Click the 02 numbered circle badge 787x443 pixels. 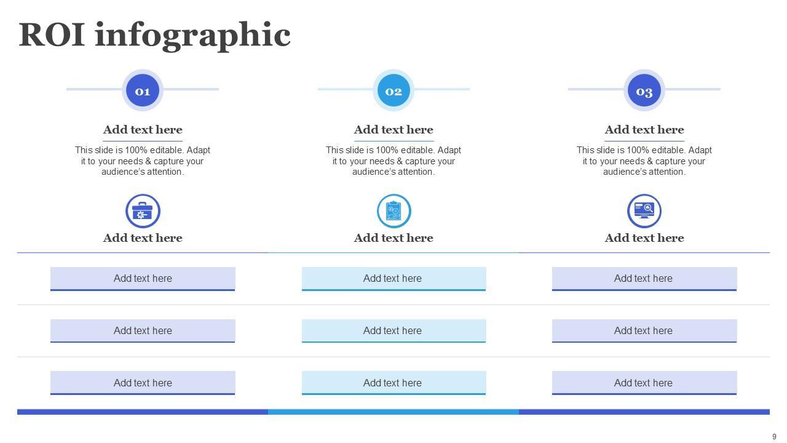(x=393, y=90)
